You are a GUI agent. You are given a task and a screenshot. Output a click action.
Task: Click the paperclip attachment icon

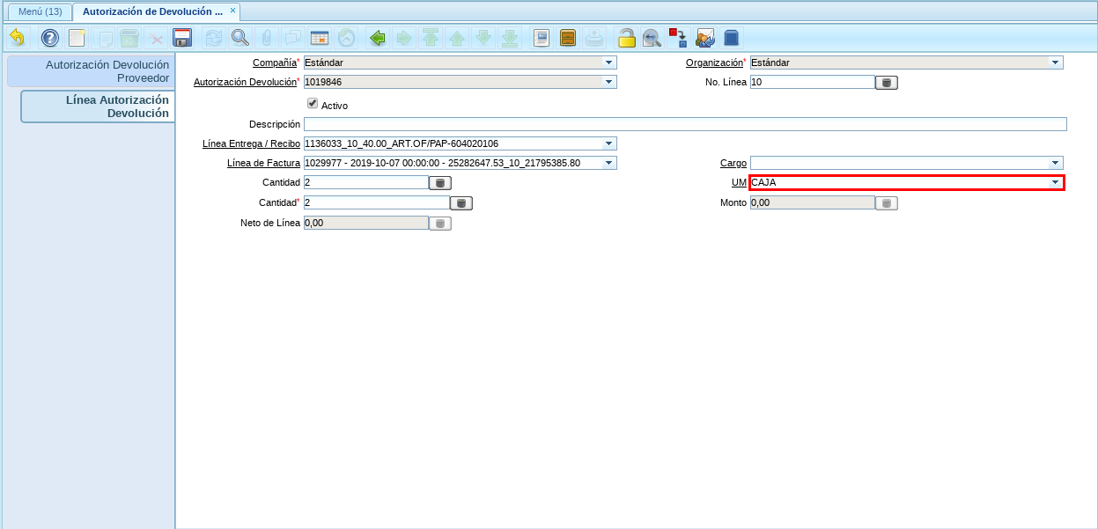click(266, 38)
